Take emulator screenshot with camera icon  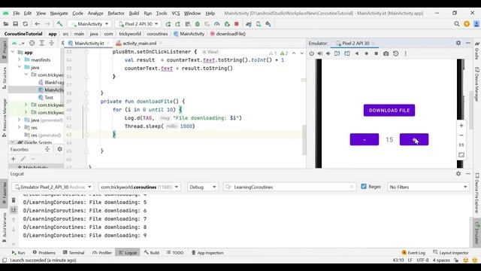click(386, 53)
